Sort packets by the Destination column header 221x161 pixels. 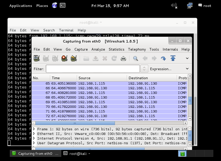(152, 78)
